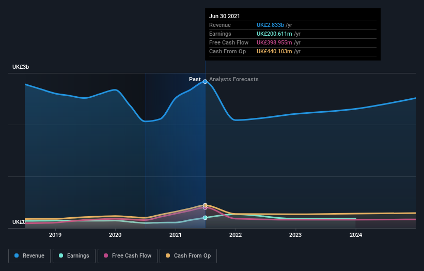The height and width of the screenshot is (271, 424).
Task: Select the 2020 x-axis label
Action: [115, 235]
